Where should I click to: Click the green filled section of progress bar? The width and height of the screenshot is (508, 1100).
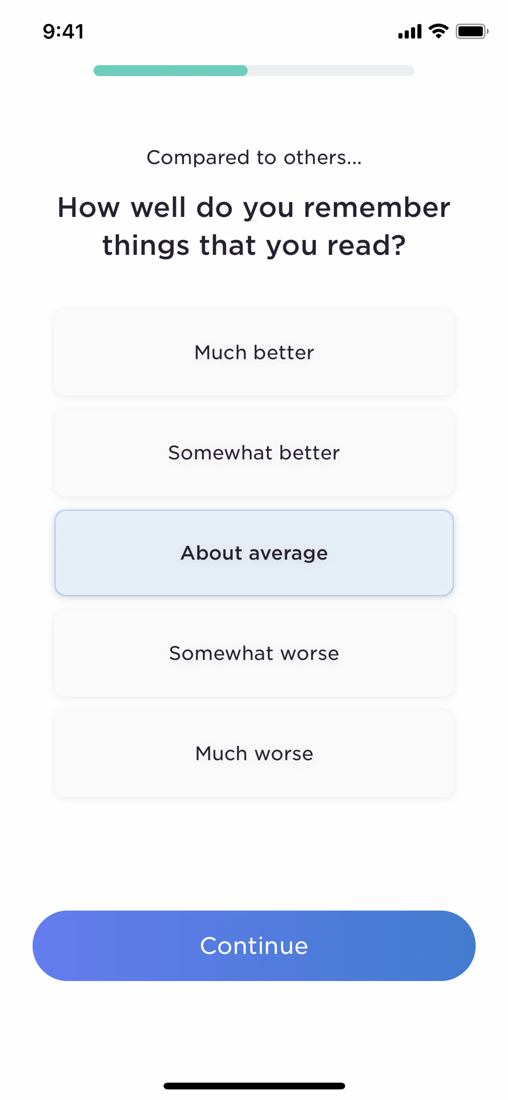[170, 70]
